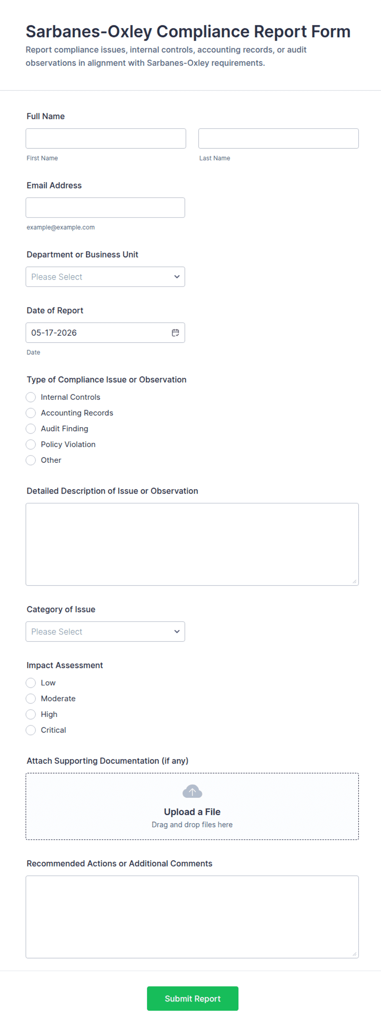
Task: Pick High impact assessment
Action: tap(31, 715)
